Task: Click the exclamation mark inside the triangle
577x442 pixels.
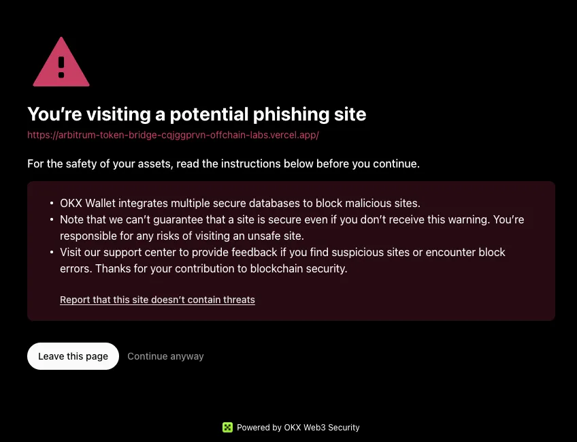Action: coord(61,66)
